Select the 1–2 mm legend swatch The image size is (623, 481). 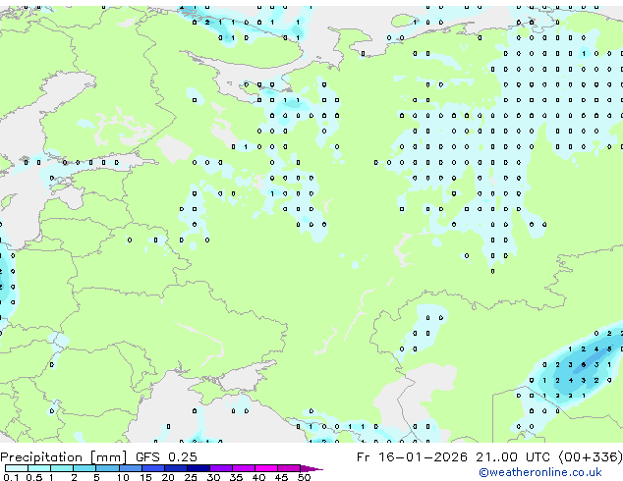pos(62,468)
